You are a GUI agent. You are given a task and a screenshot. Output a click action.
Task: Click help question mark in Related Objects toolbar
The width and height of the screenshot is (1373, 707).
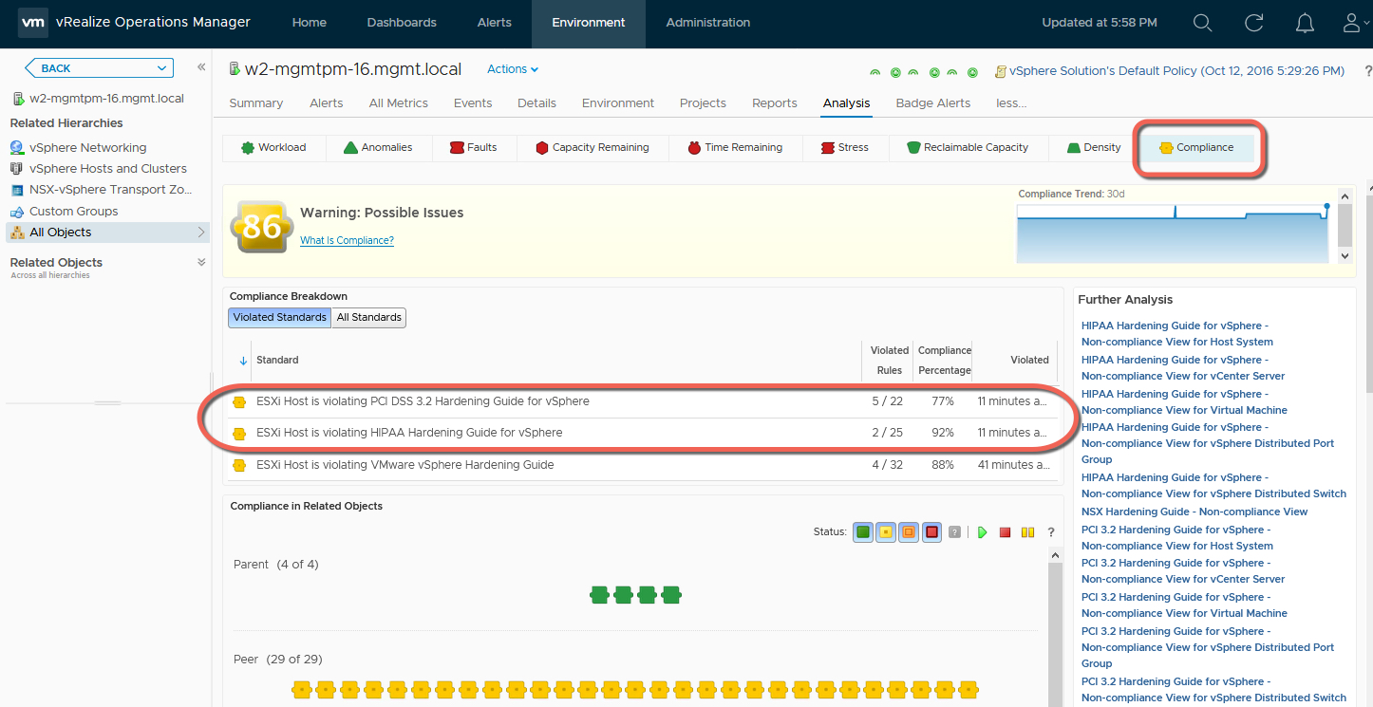pos(1051,532)
